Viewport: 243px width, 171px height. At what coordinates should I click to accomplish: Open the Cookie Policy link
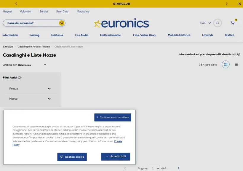point(118,141)
